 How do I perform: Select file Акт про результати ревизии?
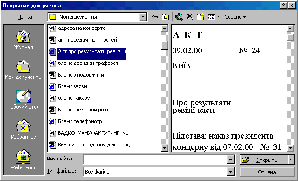click(92, 52)
